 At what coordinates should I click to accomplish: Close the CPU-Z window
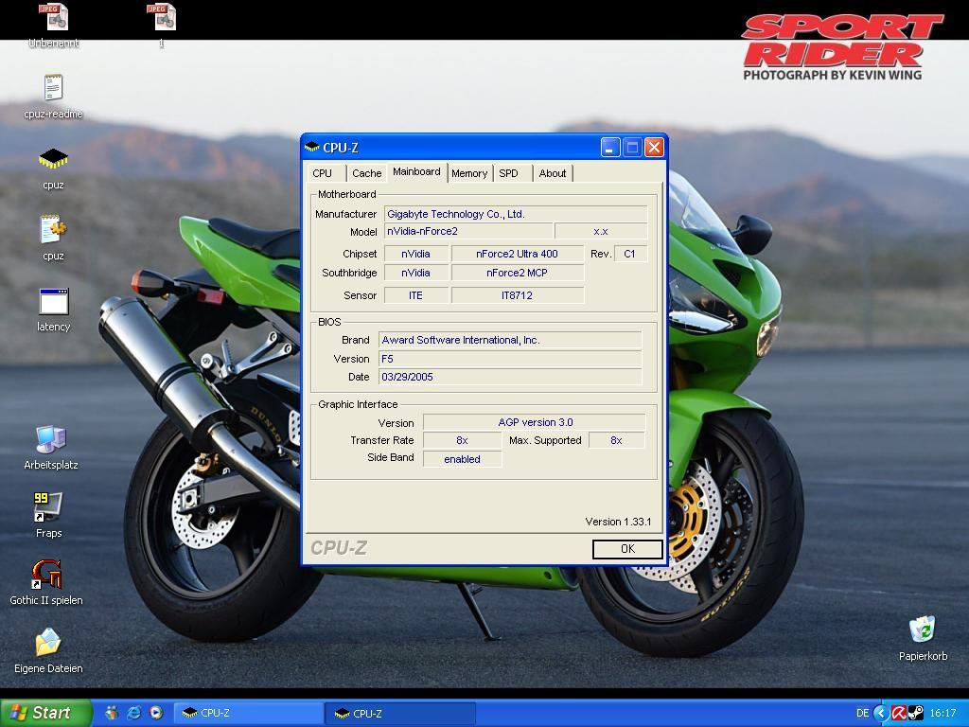654,147
